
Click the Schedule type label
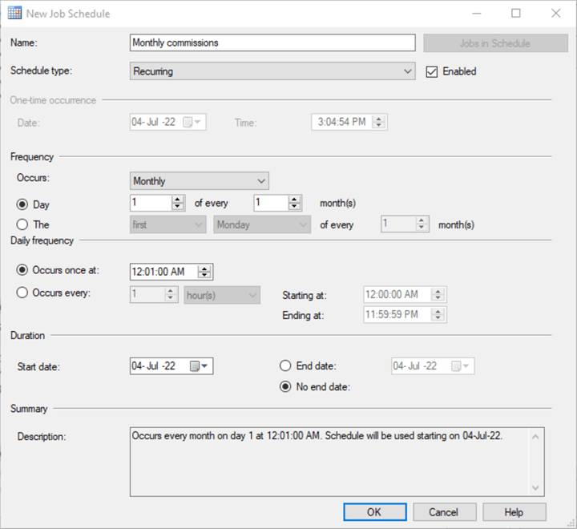(41, 71)
